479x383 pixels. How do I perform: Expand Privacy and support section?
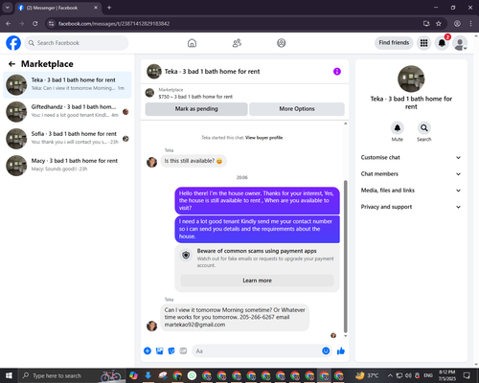(411, 207)
